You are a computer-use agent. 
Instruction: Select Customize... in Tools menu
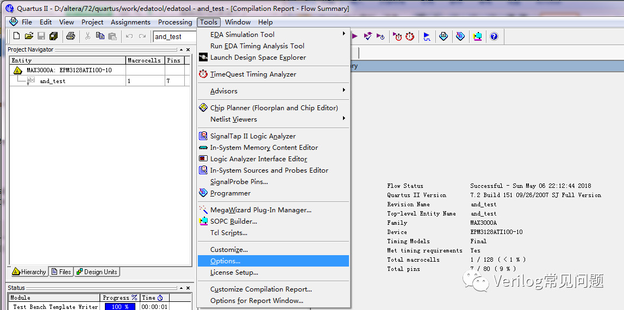point(273,250)
